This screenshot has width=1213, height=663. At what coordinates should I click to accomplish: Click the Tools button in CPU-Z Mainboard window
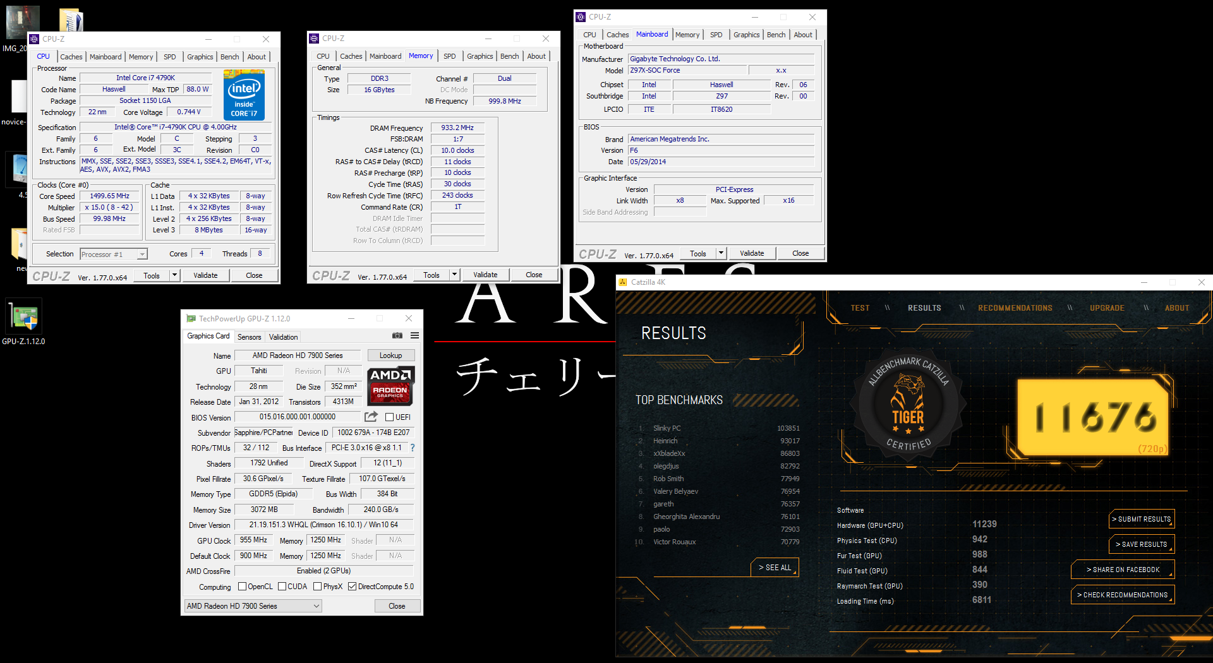[x=698, y=253]
